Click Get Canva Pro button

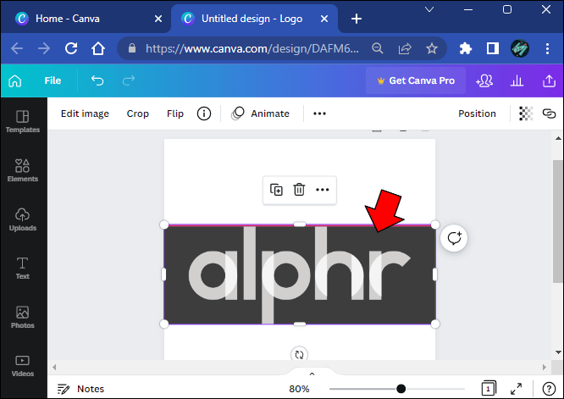pyautogui.click(x=416, y=80)
